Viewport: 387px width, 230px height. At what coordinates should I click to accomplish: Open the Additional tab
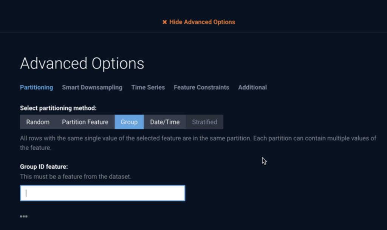pyautogui.click(x=252, y=87)
